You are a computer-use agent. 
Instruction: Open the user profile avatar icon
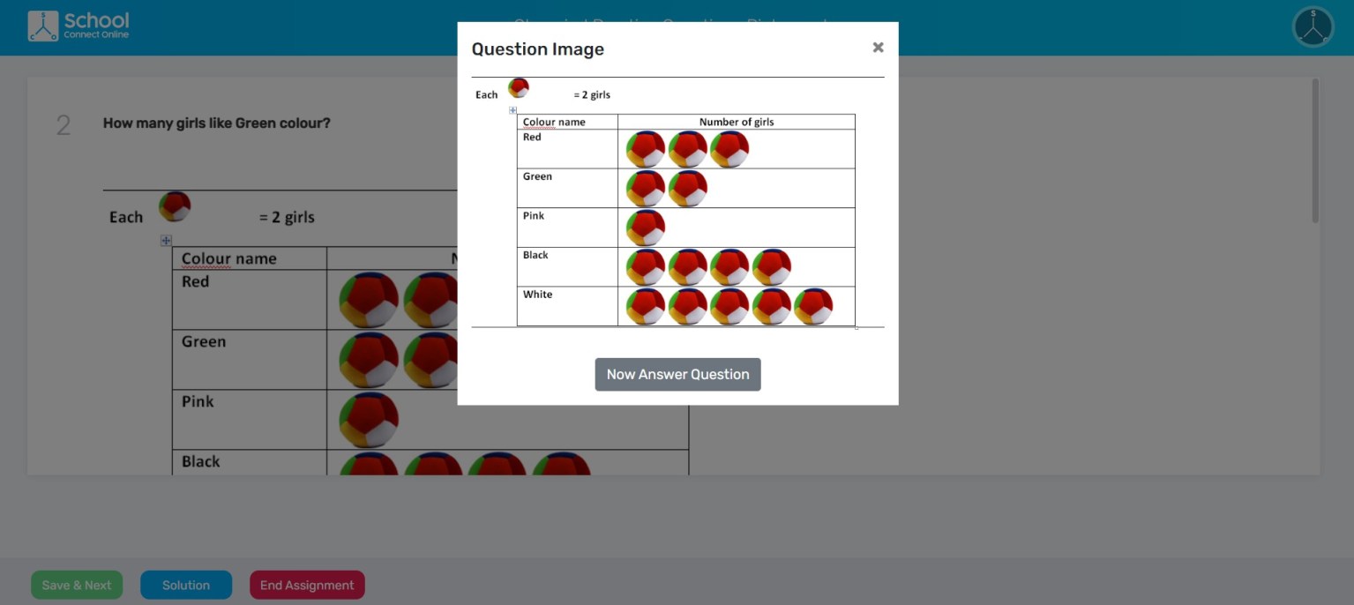pyautogui.click(x=1313, y=26)
